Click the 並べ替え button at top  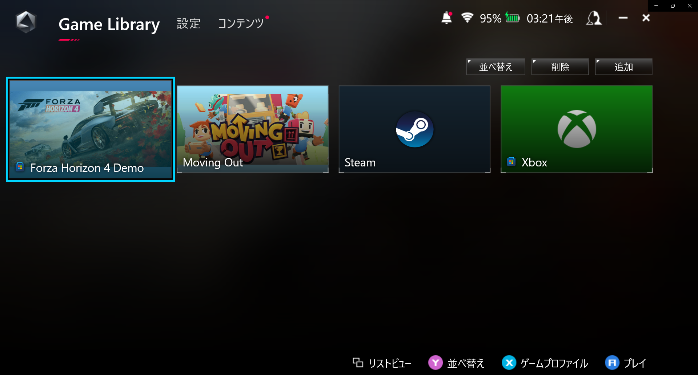[496, 67]
